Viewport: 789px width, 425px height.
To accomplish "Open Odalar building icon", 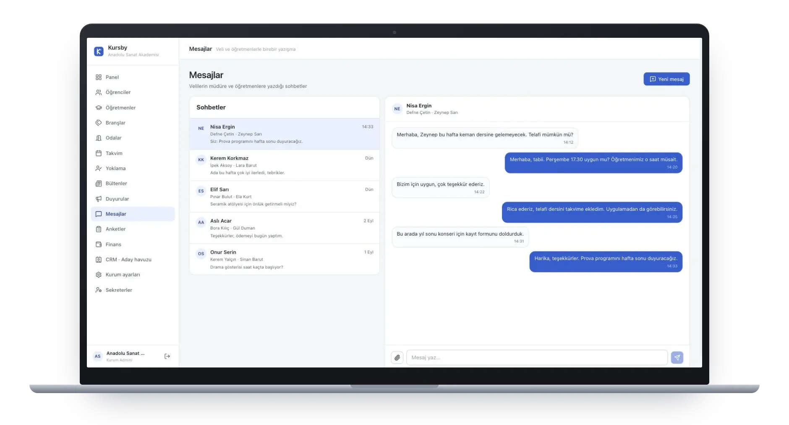I will click(x=99, y=138).
